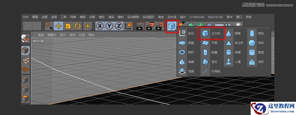
Task: Render the active view with clapperboard icon
Action: [x=140, y=26]
